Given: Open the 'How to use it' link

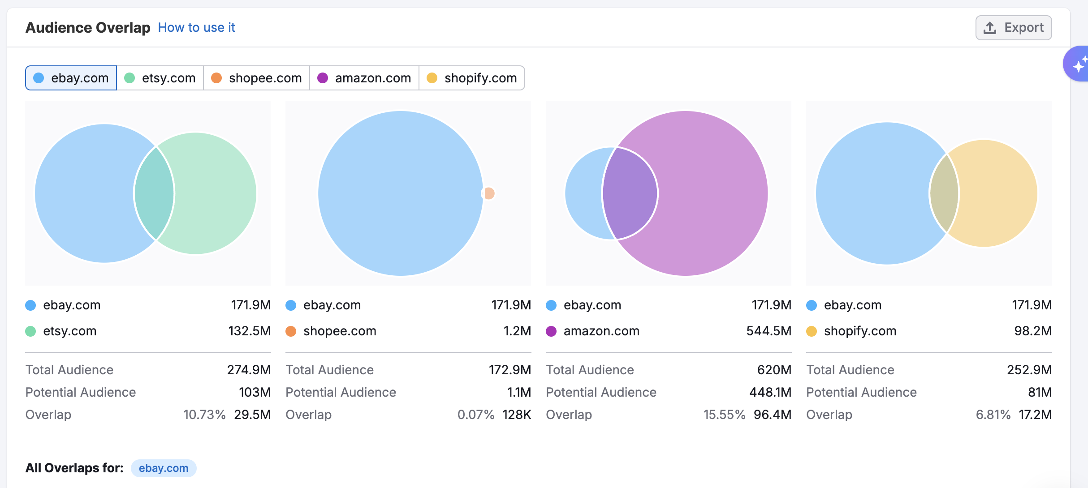Looking at the screenshot, I should tap(196, 27).
